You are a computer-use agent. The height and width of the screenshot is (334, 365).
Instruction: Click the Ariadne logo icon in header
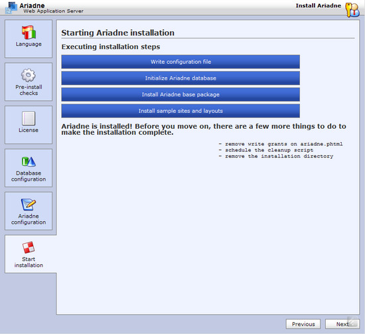(11, 8)
